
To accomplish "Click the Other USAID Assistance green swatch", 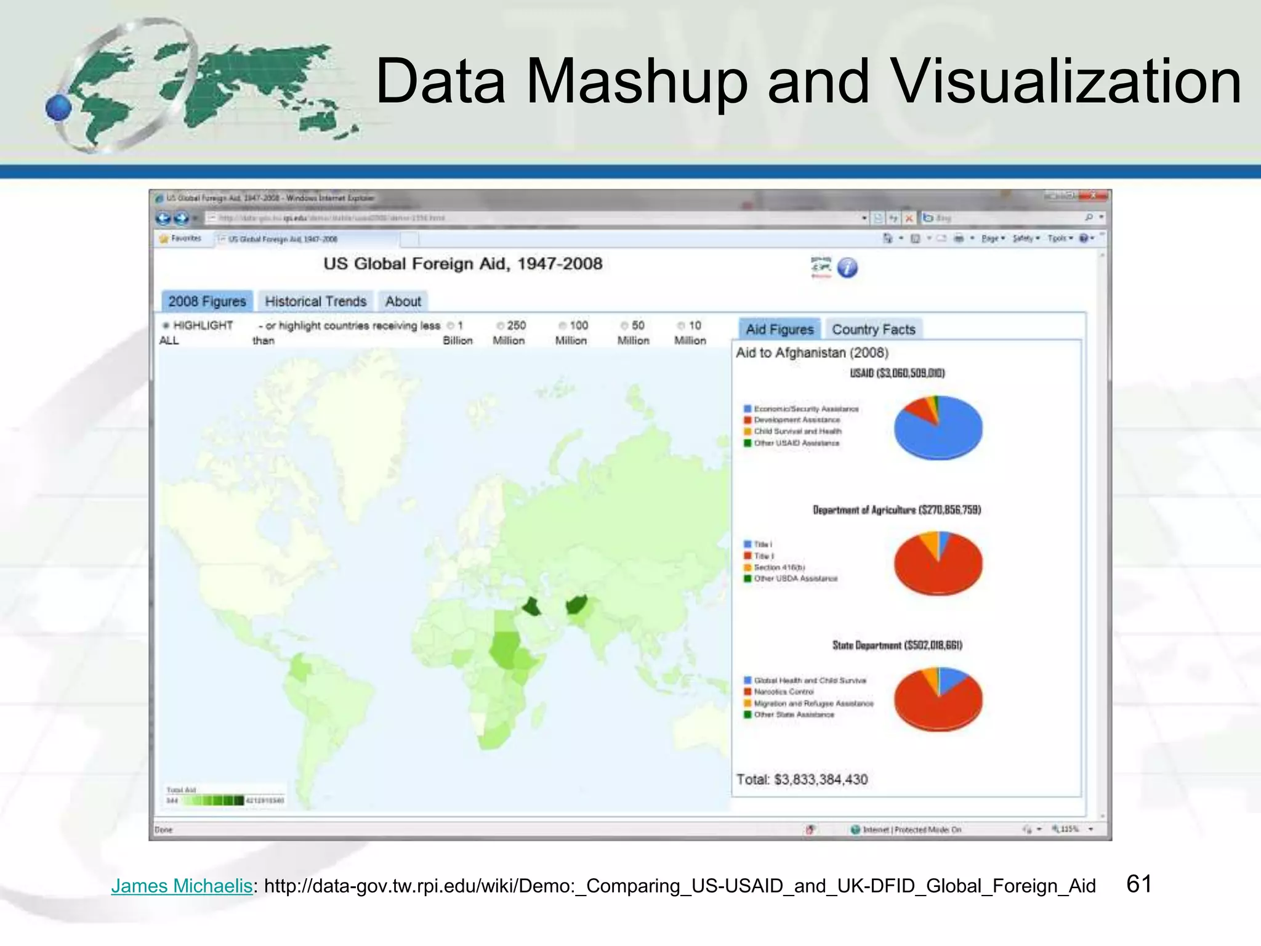I will click(747, 443).
